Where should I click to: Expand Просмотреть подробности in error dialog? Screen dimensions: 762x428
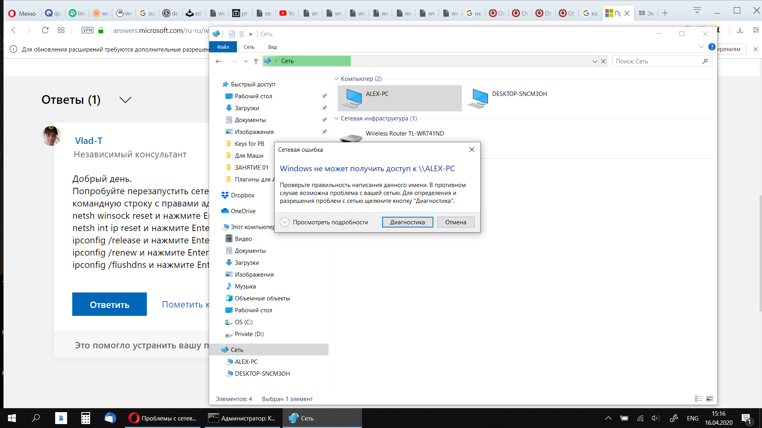[285, 222]
